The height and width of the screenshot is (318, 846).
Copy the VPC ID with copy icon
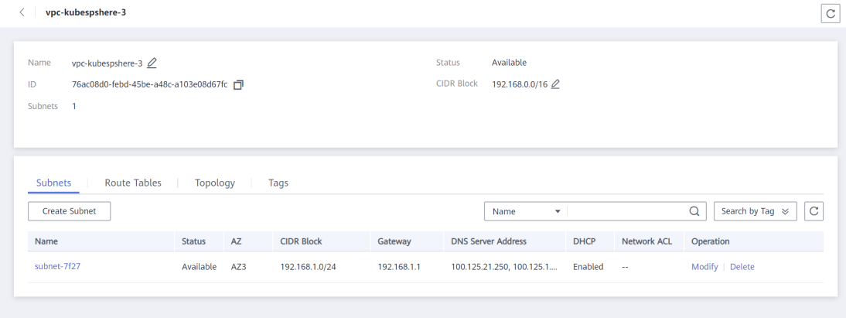238,85
